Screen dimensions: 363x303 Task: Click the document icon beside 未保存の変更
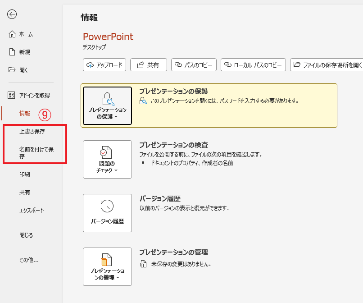tap(143, 264)
